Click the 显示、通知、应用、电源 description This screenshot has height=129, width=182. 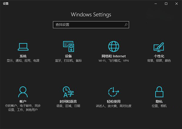point(23,61)
